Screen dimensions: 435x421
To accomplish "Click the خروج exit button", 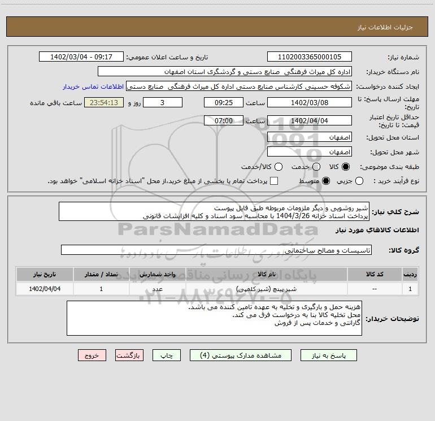I will pos(92,355).
